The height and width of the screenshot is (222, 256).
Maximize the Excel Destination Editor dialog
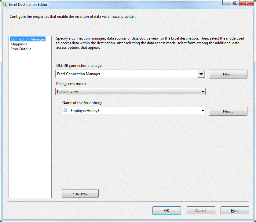(235, 3)
